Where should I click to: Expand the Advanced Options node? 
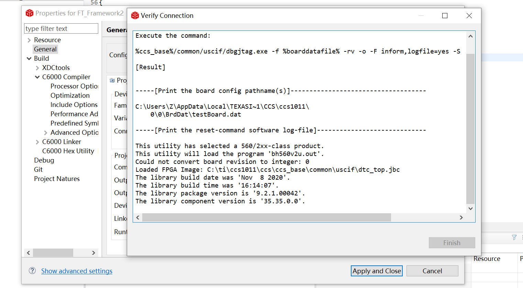pyautogui.click(x=46, y=133)
